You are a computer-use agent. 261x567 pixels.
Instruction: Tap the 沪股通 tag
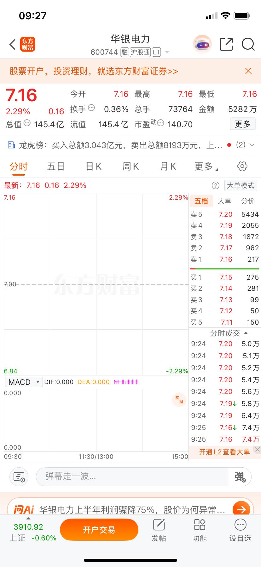[140, 52]
